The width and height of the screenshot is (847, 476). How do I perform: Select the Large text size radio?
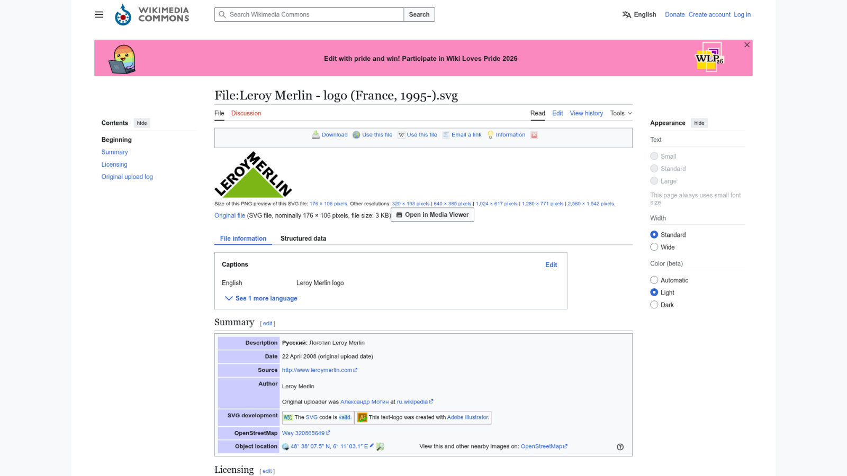point(654,181)
